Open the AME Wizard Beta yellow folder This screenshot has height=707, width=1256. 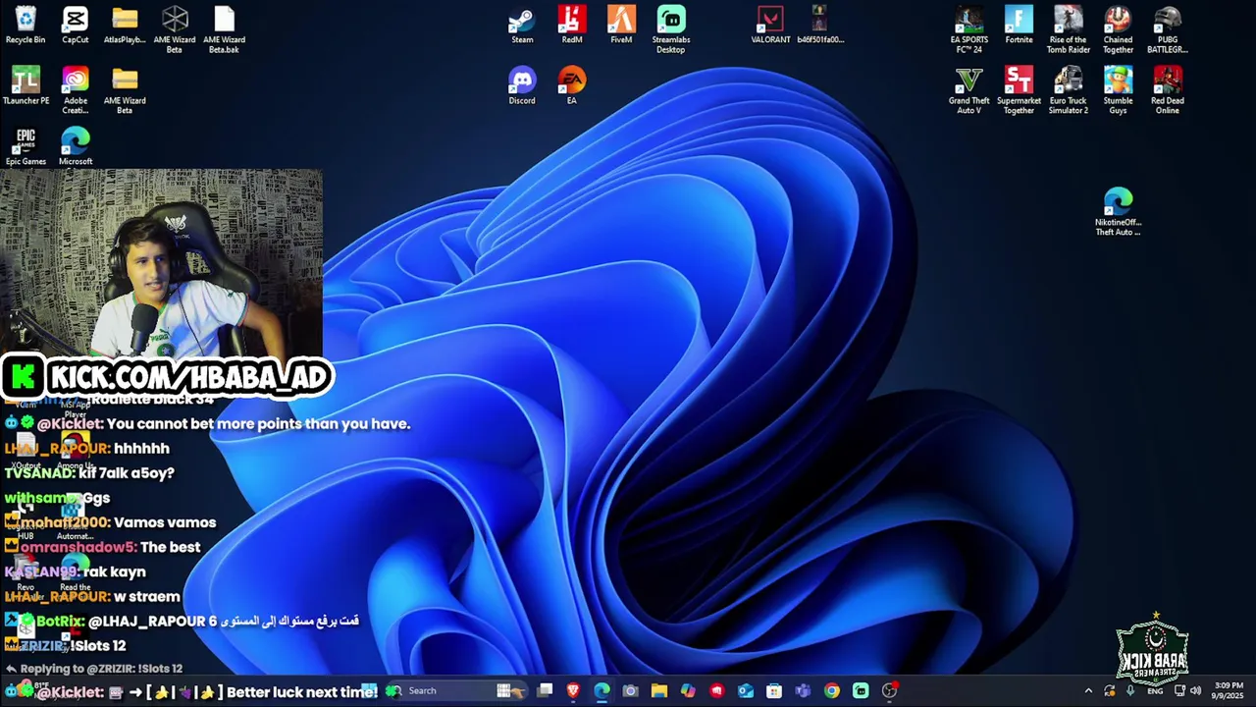pos(125,90)
